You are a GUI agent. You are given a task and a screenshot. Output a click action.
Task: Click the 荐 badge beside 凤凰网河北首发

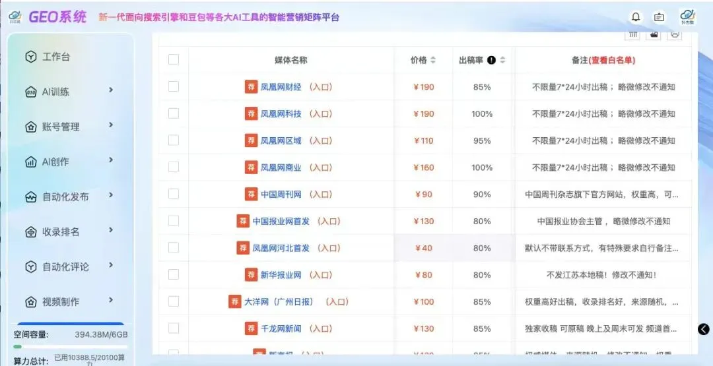[243, 247]
